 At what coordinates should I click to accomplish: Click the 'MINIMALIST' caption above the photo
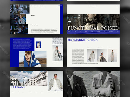[x=100, y=48]
